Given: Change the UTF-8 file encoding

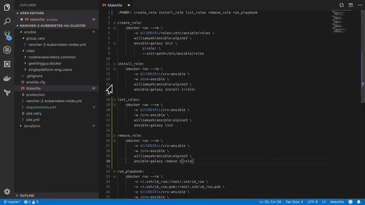Looking at the screenshot, I should (x=313, y=202).
